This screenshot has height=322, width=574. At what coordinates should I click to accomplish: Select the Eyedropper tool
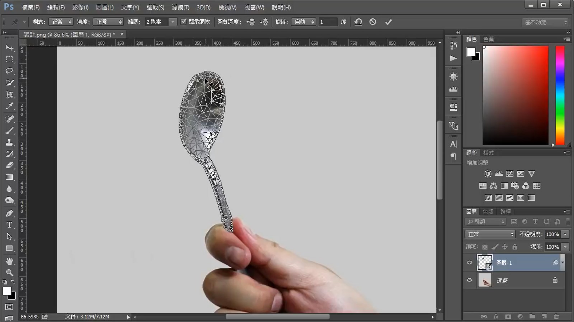9,106
